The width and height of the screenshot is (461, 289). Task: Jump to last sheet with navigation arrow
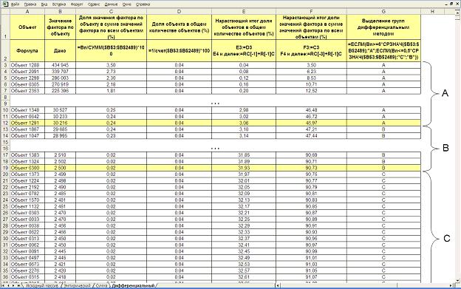pos(18,285)
